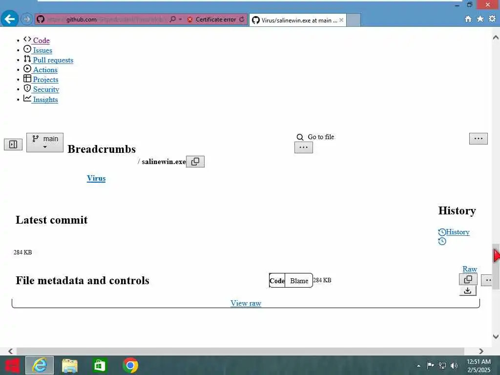The height and width of the screenshot is (375, 500).
Task: Click the copy raw file icon button
Action: point(468,279)
